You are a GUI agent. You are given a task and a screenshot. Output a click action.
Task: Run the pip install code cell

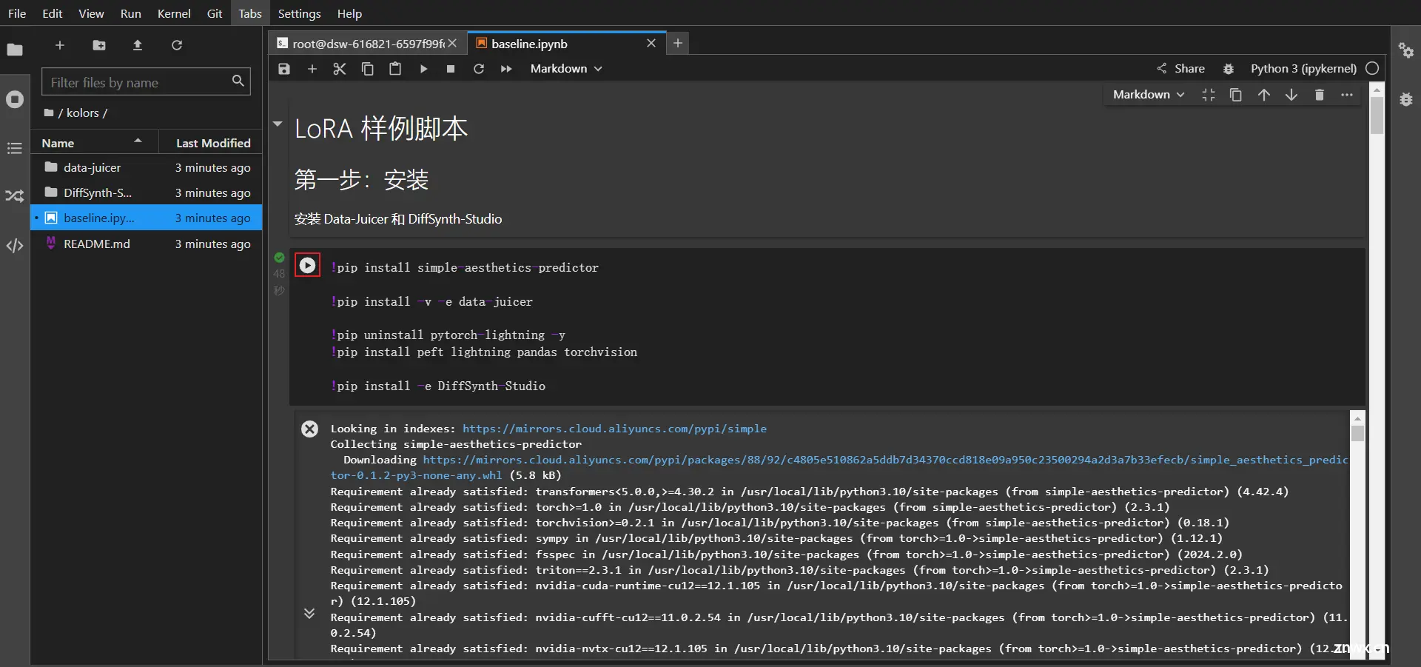[x=307, y=265]
